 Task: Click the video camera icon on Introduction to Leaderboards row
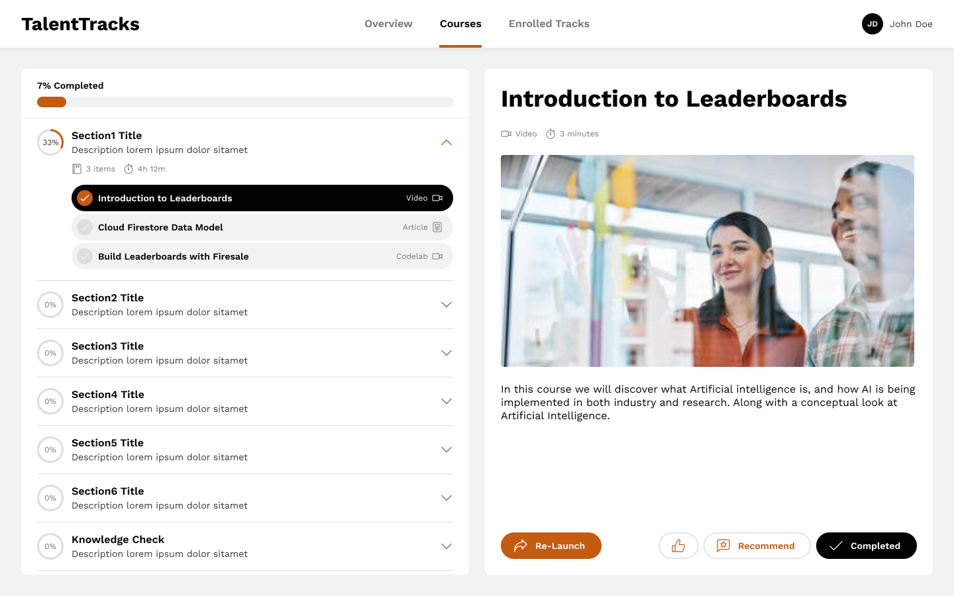437,198
